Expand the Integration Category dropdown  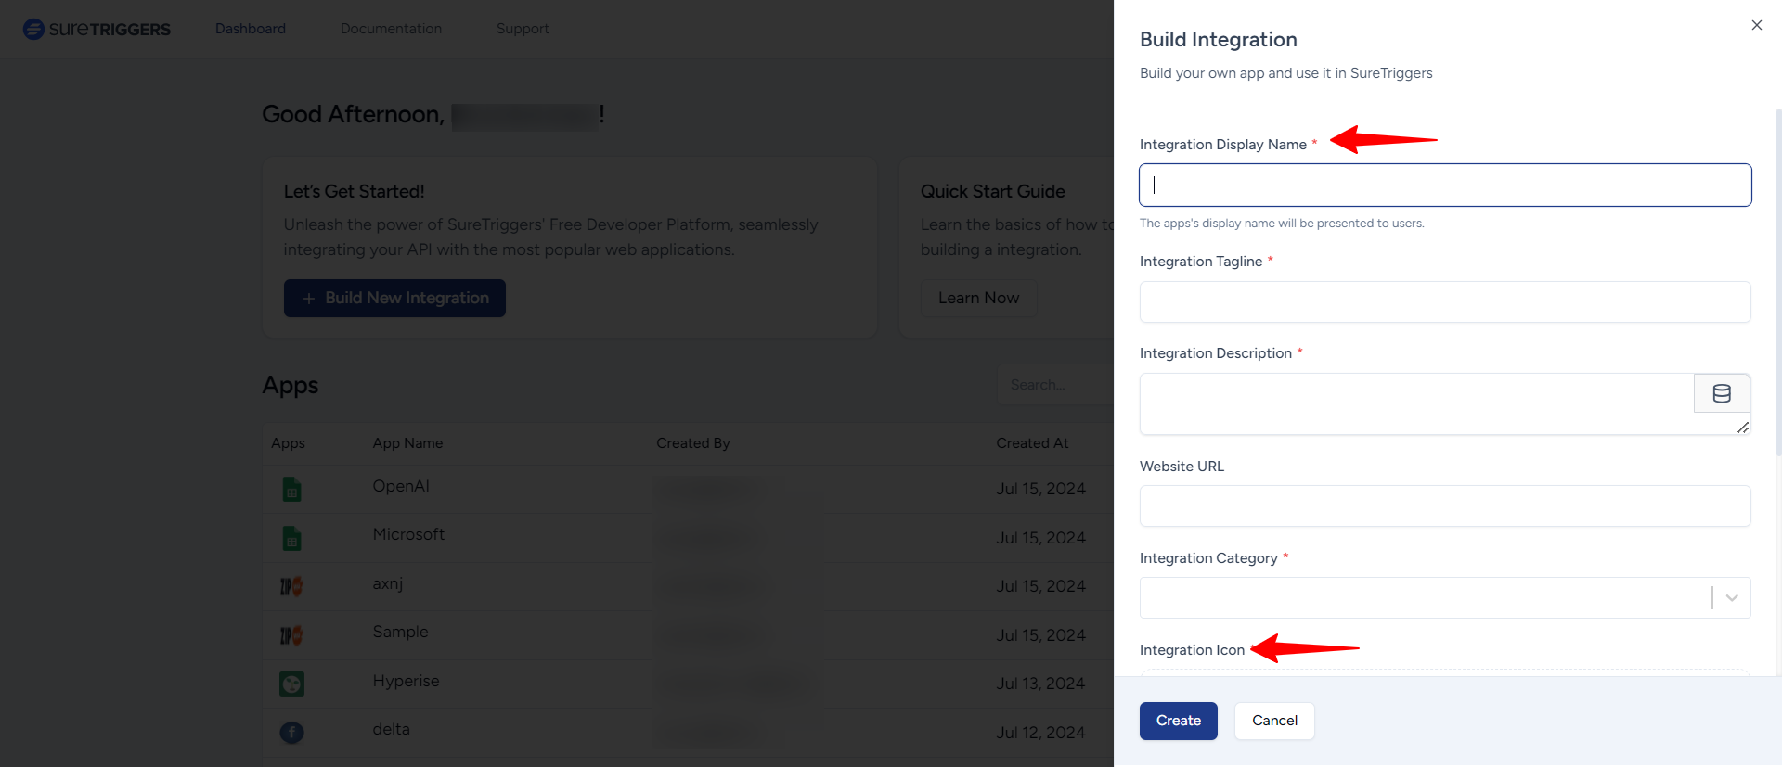(x=1731, y=598)
